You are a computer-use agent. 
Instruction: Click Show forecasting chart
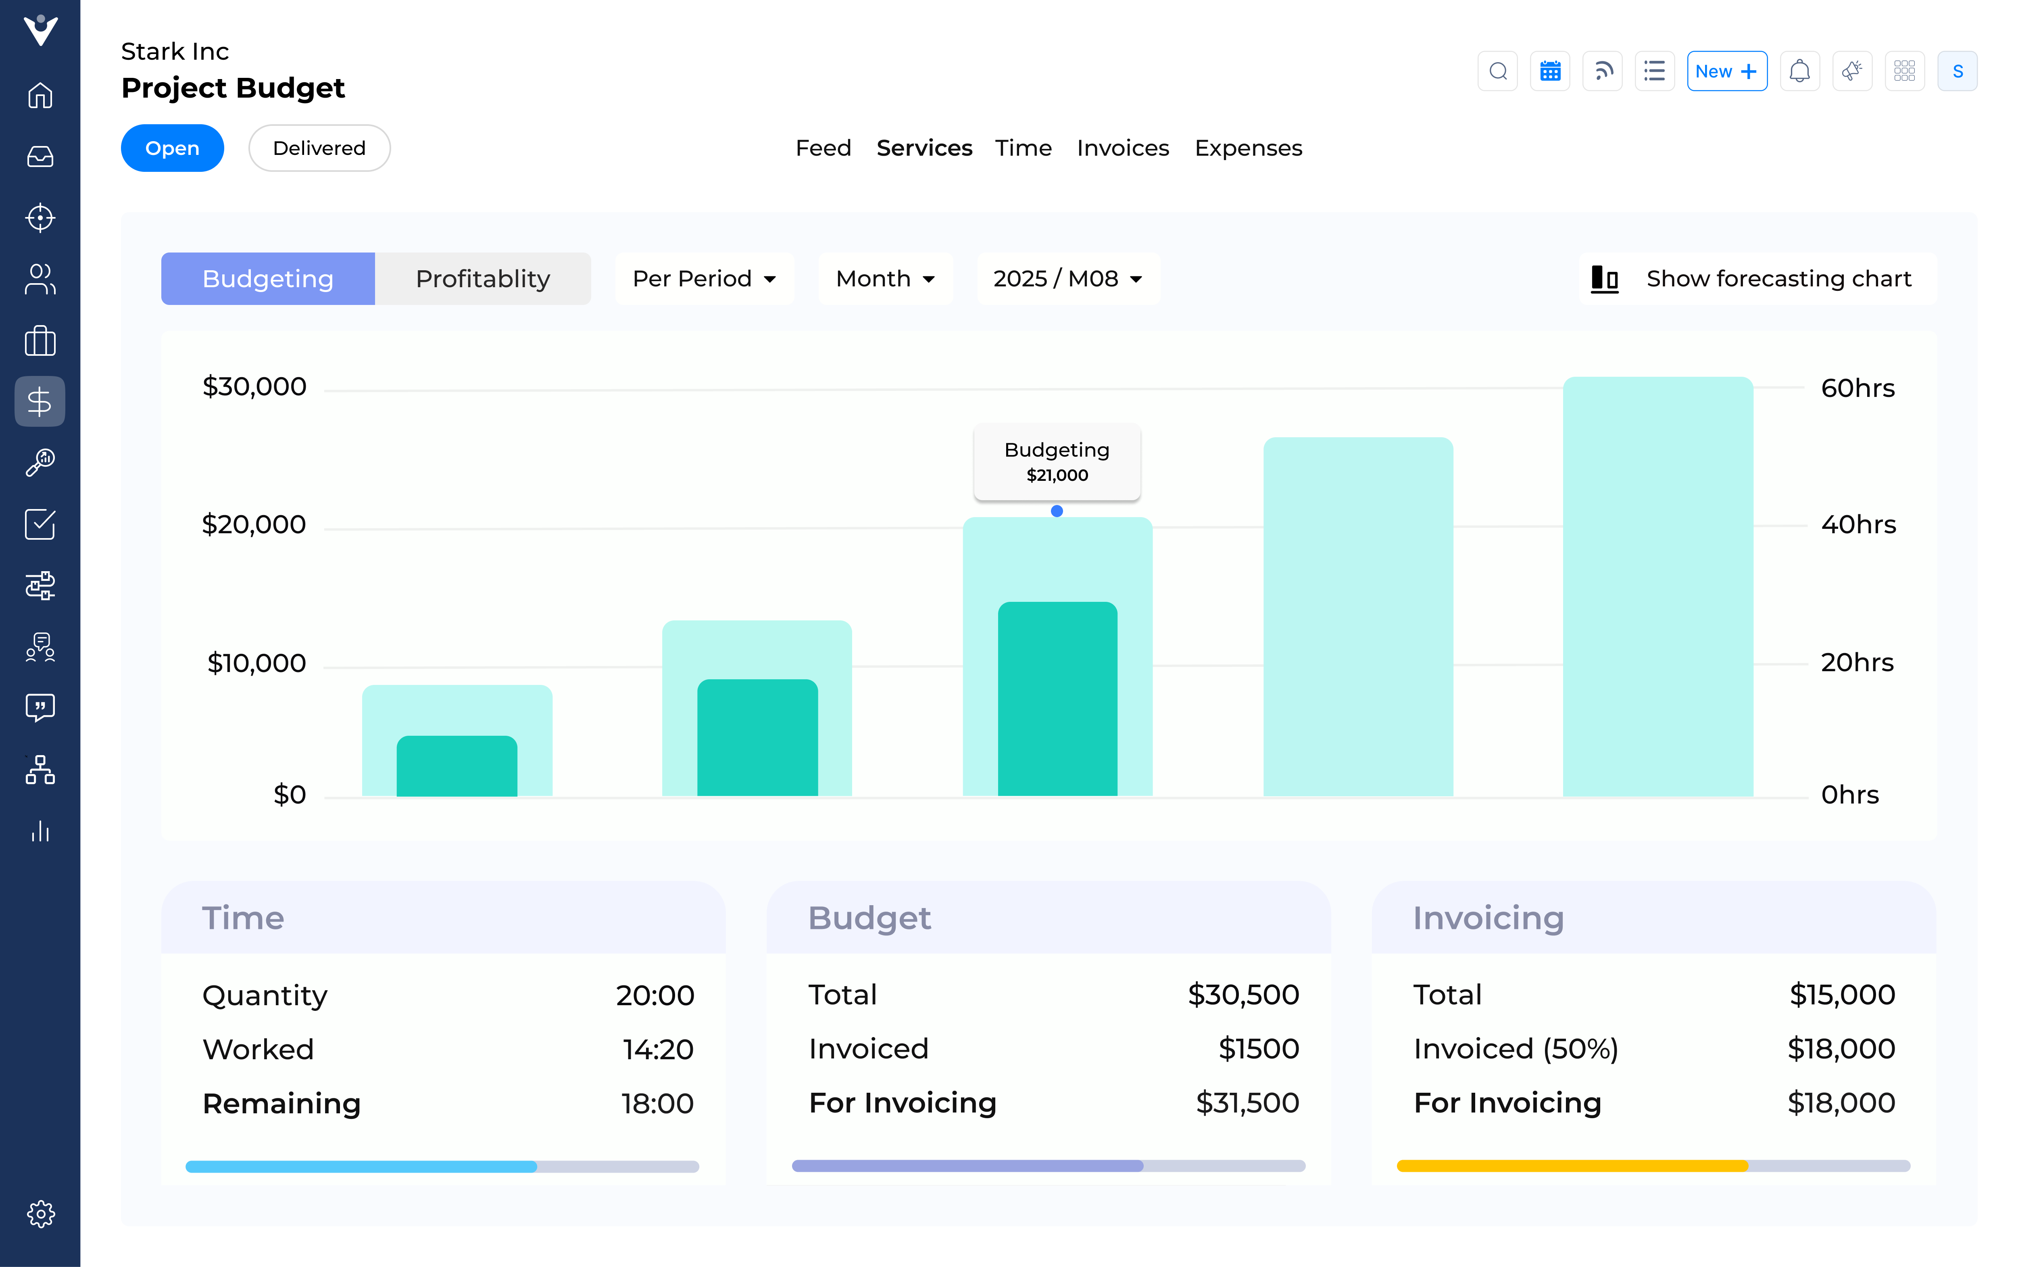tap(1778, 278)
